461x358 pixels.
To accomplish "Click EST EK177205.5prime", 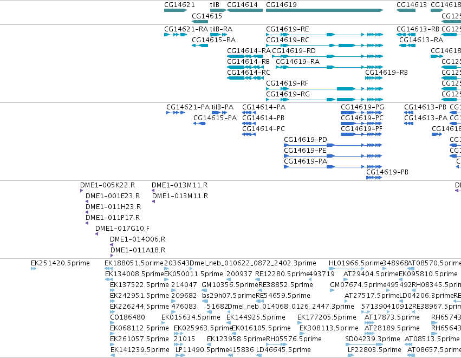I will [300, 323].
